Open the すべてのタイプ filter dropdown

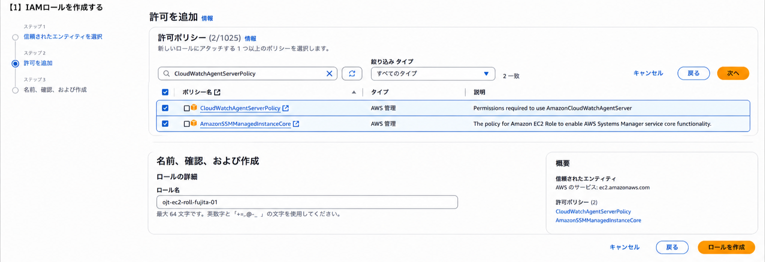[x=433, y=74]
